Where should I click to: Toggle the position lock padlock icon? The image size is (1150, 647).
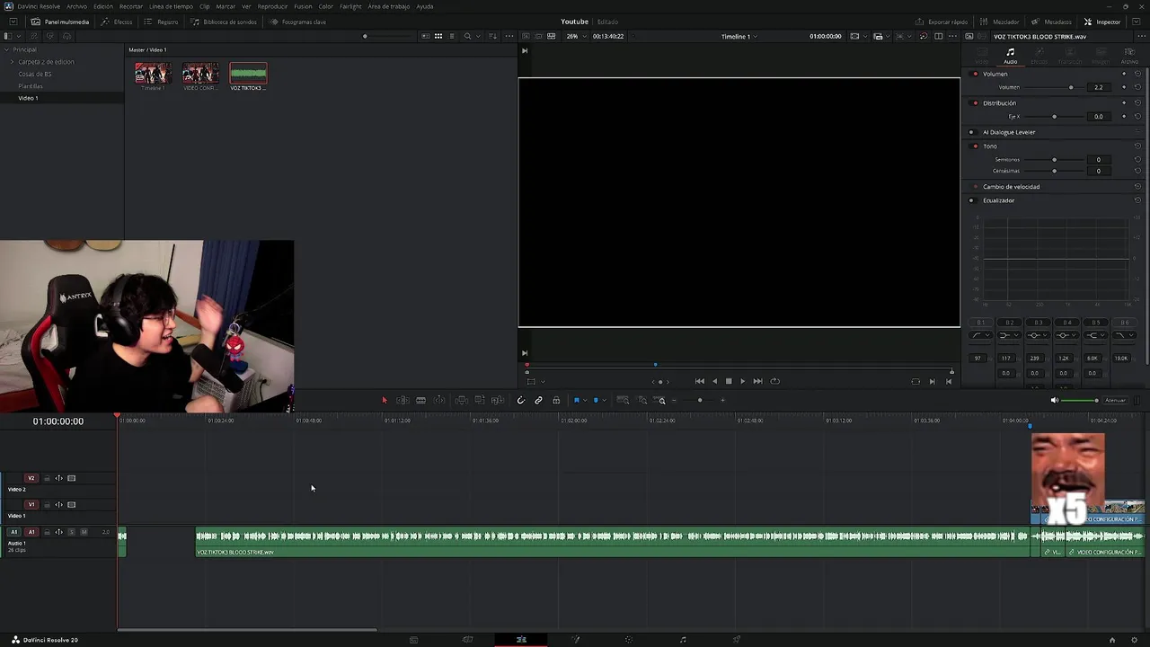click(556, 400)
